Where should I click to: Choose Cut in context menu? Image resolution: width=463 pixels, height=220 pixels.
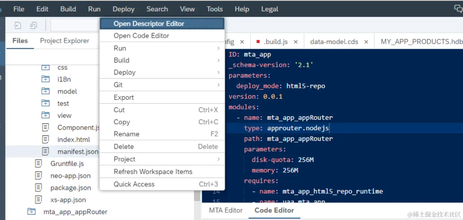[x=162, y=110]
